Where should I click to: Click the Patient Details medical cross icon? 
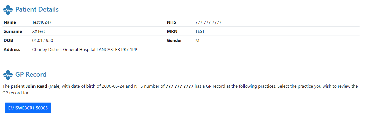8,10
